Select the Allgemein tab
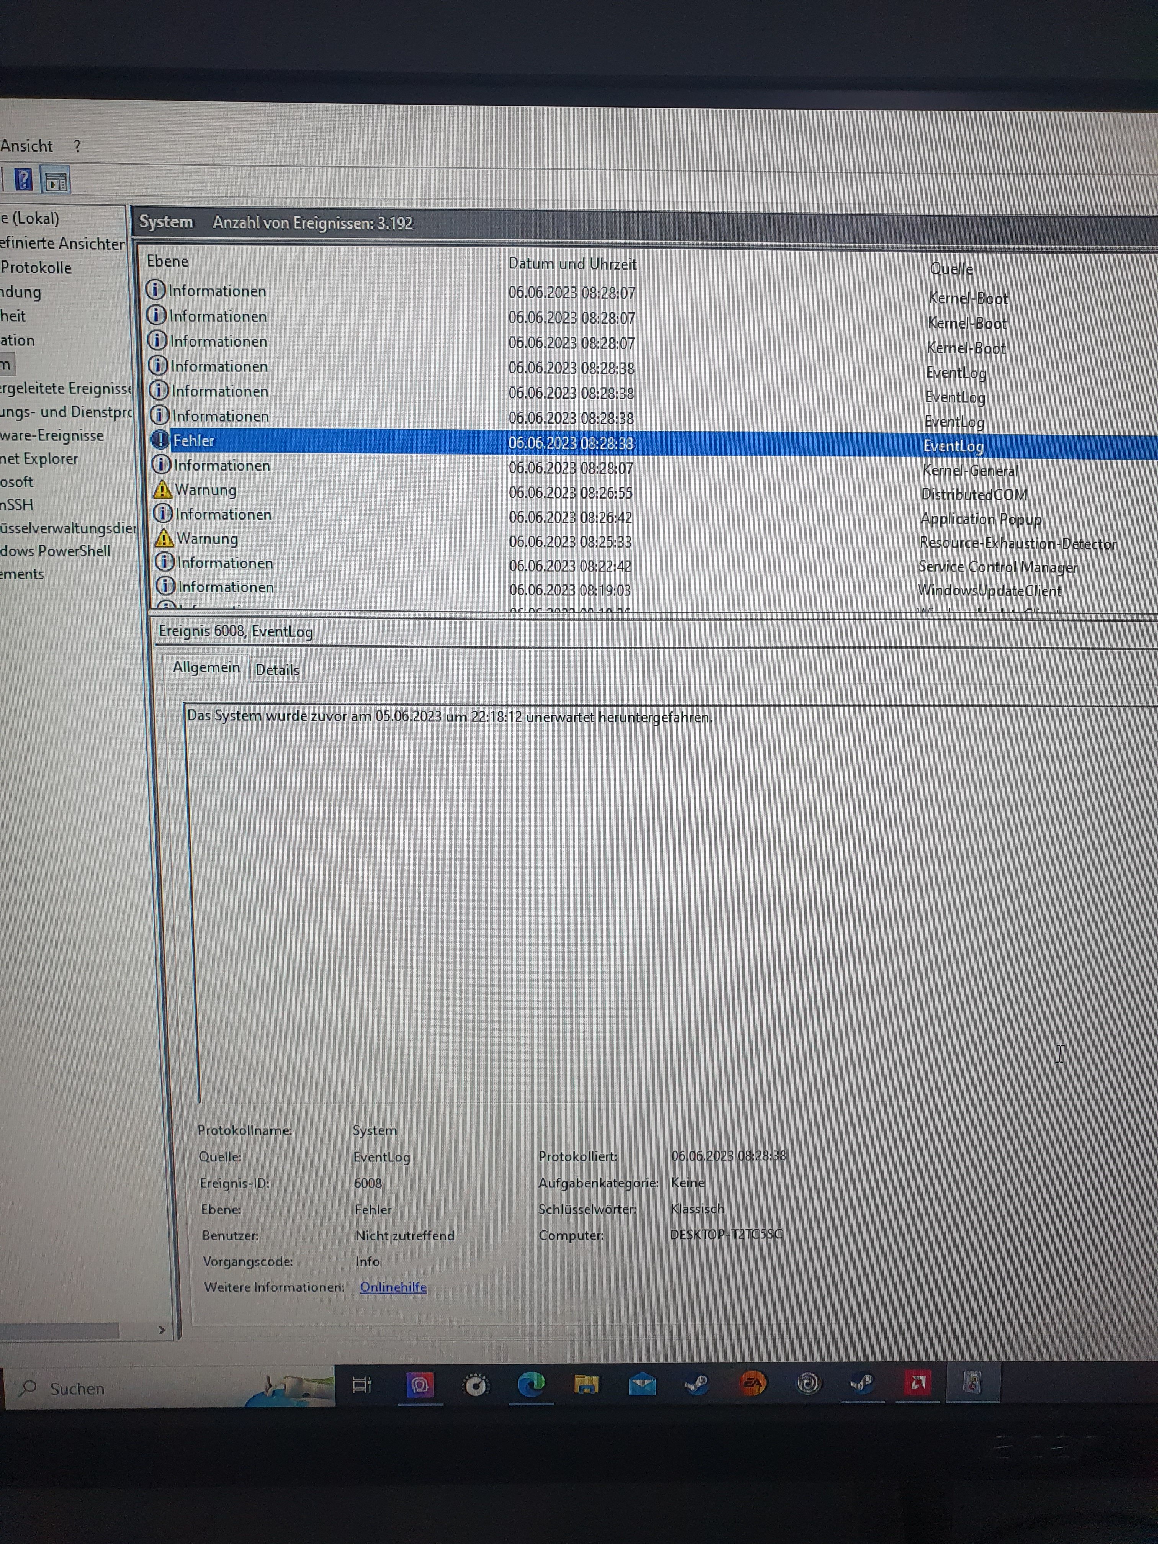Viewport: 1158px width, 1544px height. click(206, 667)
